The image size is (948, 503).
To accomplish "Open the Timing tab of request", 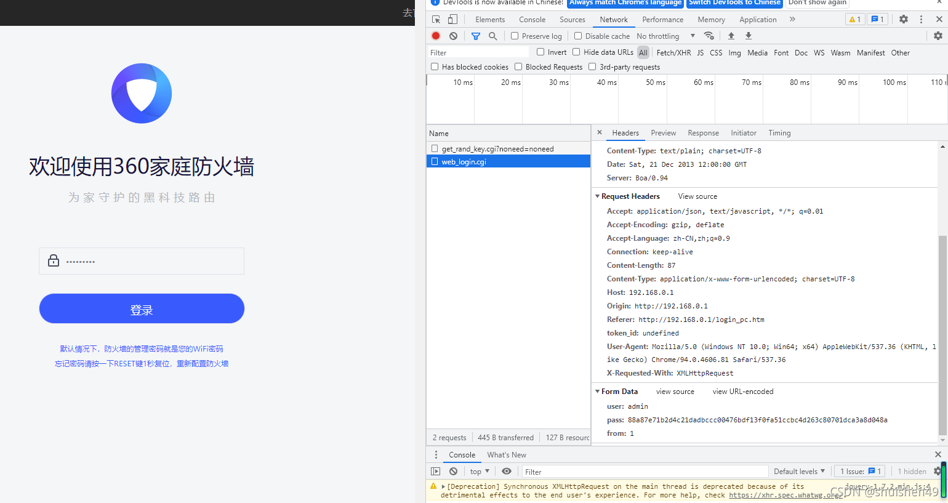I will click(x=779, y=133).
